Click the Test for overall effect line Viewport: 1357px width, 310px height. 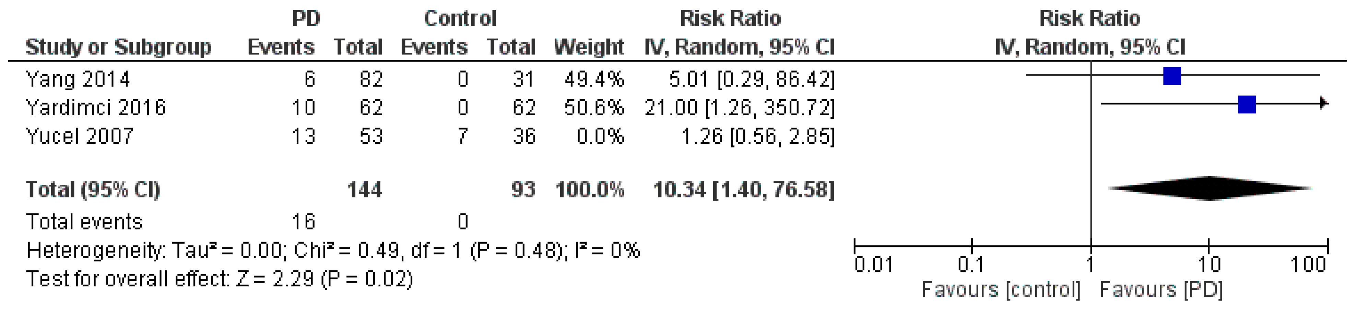click(x=219, y=279)
